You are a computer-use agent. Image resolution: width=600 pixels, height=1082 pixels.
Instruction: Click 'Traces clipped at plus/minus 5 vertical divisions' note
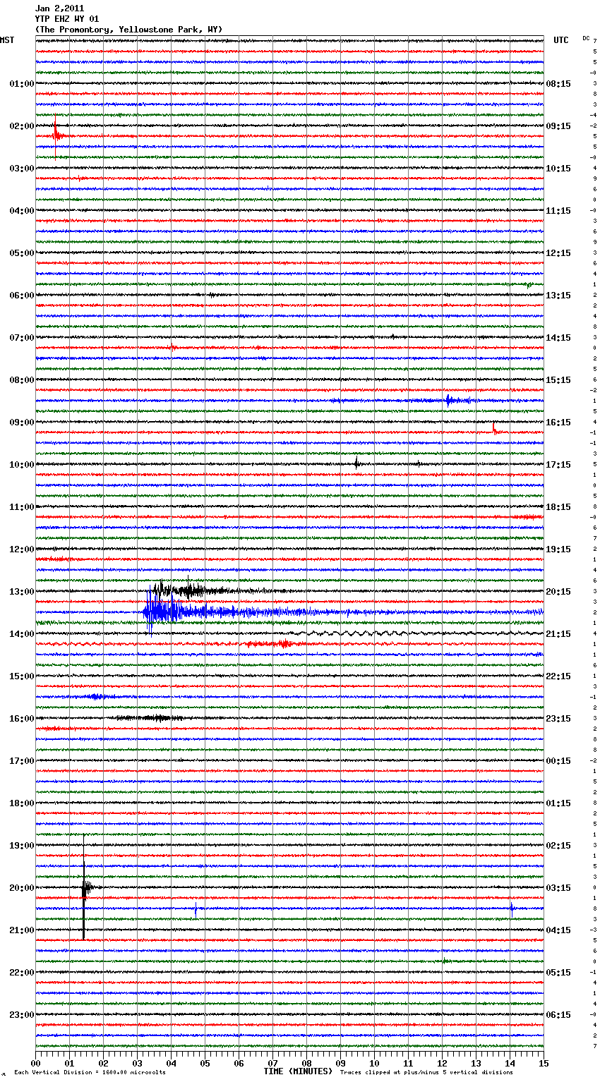tap(426, 1072)
